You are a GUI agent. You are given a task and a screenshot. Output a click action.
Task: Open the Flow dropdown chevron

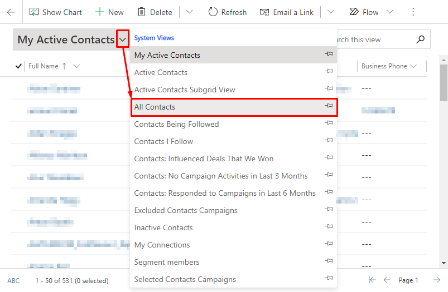pyautogui.click(x=390, y=12)
